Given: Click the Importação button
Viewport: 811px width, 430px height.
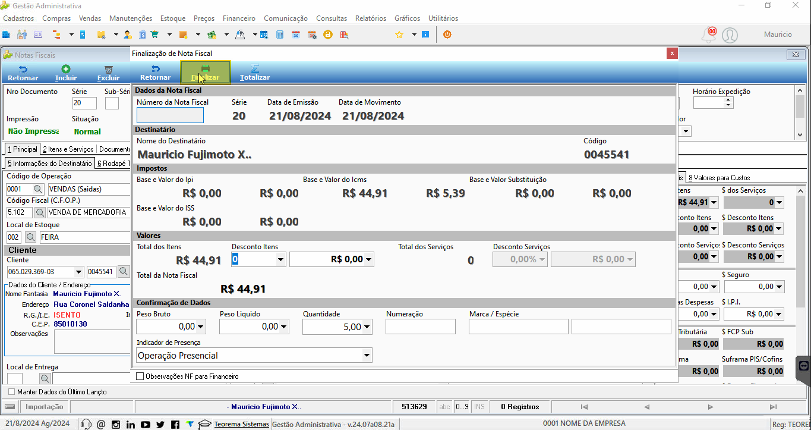Looking at the screenshot, I should [45, 407].
